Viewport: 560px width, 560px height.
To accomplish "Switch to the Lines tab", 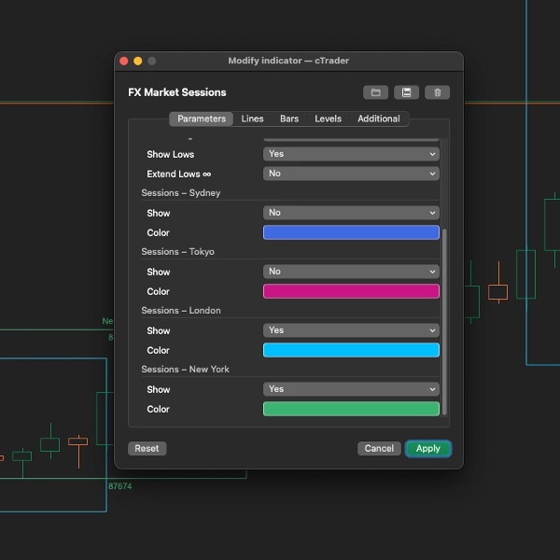I will (252, 119).
